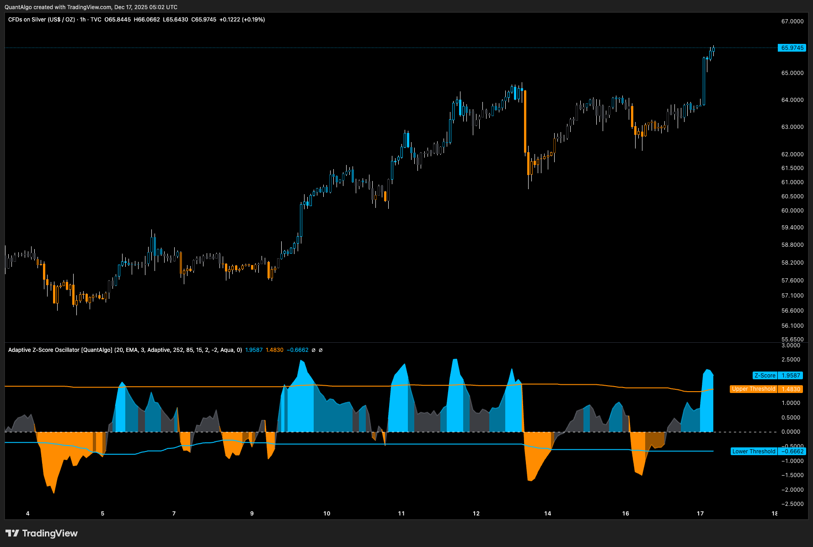Click the −2.0000 oscillator axis tick

click(792, 490)
